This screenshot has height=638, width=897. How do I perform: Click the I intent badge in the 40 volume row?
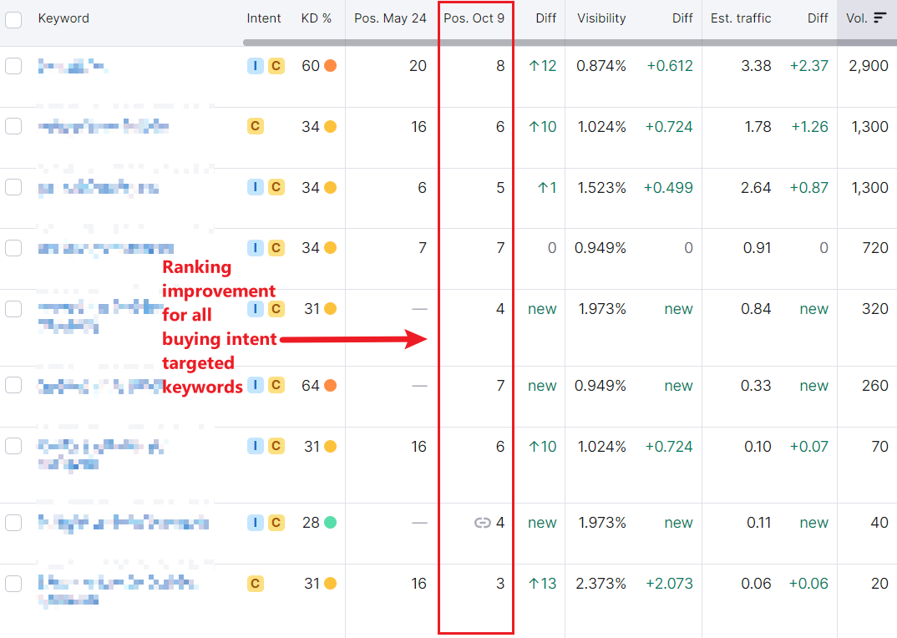pyautogui.click(x=255, y=523)
